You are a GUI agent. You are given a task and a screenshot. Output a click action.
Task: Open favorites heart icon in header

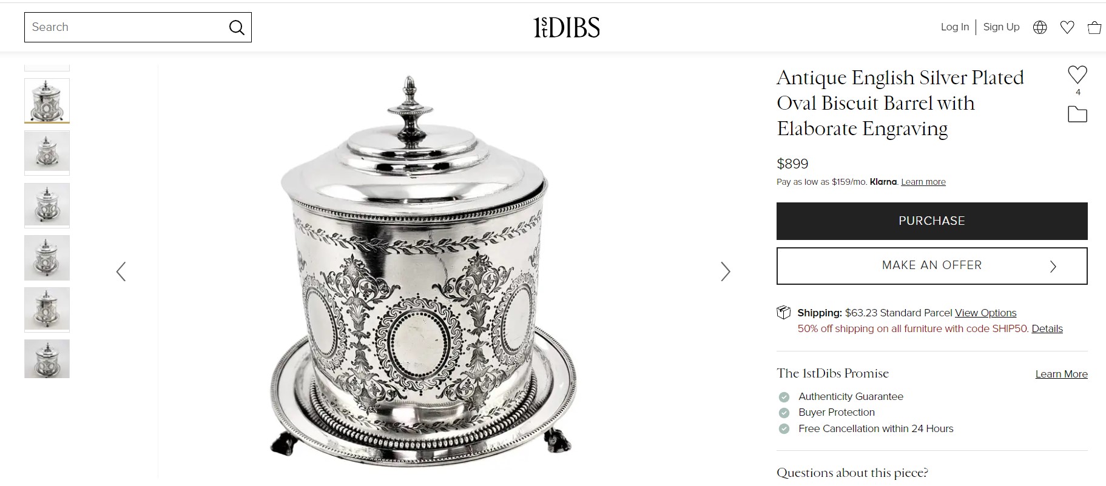(x=1067, y=27)
